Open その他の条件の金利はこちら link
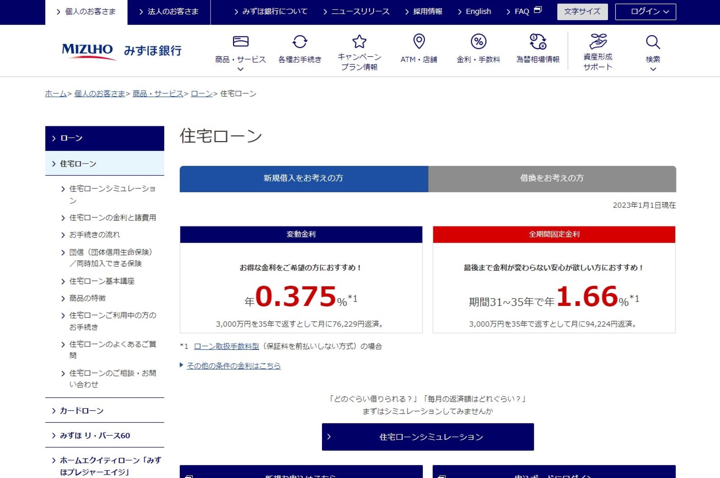720x478 pixels. (233, 366)
